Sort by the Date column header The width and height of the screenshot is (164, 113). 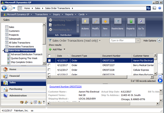coord(63,56)
